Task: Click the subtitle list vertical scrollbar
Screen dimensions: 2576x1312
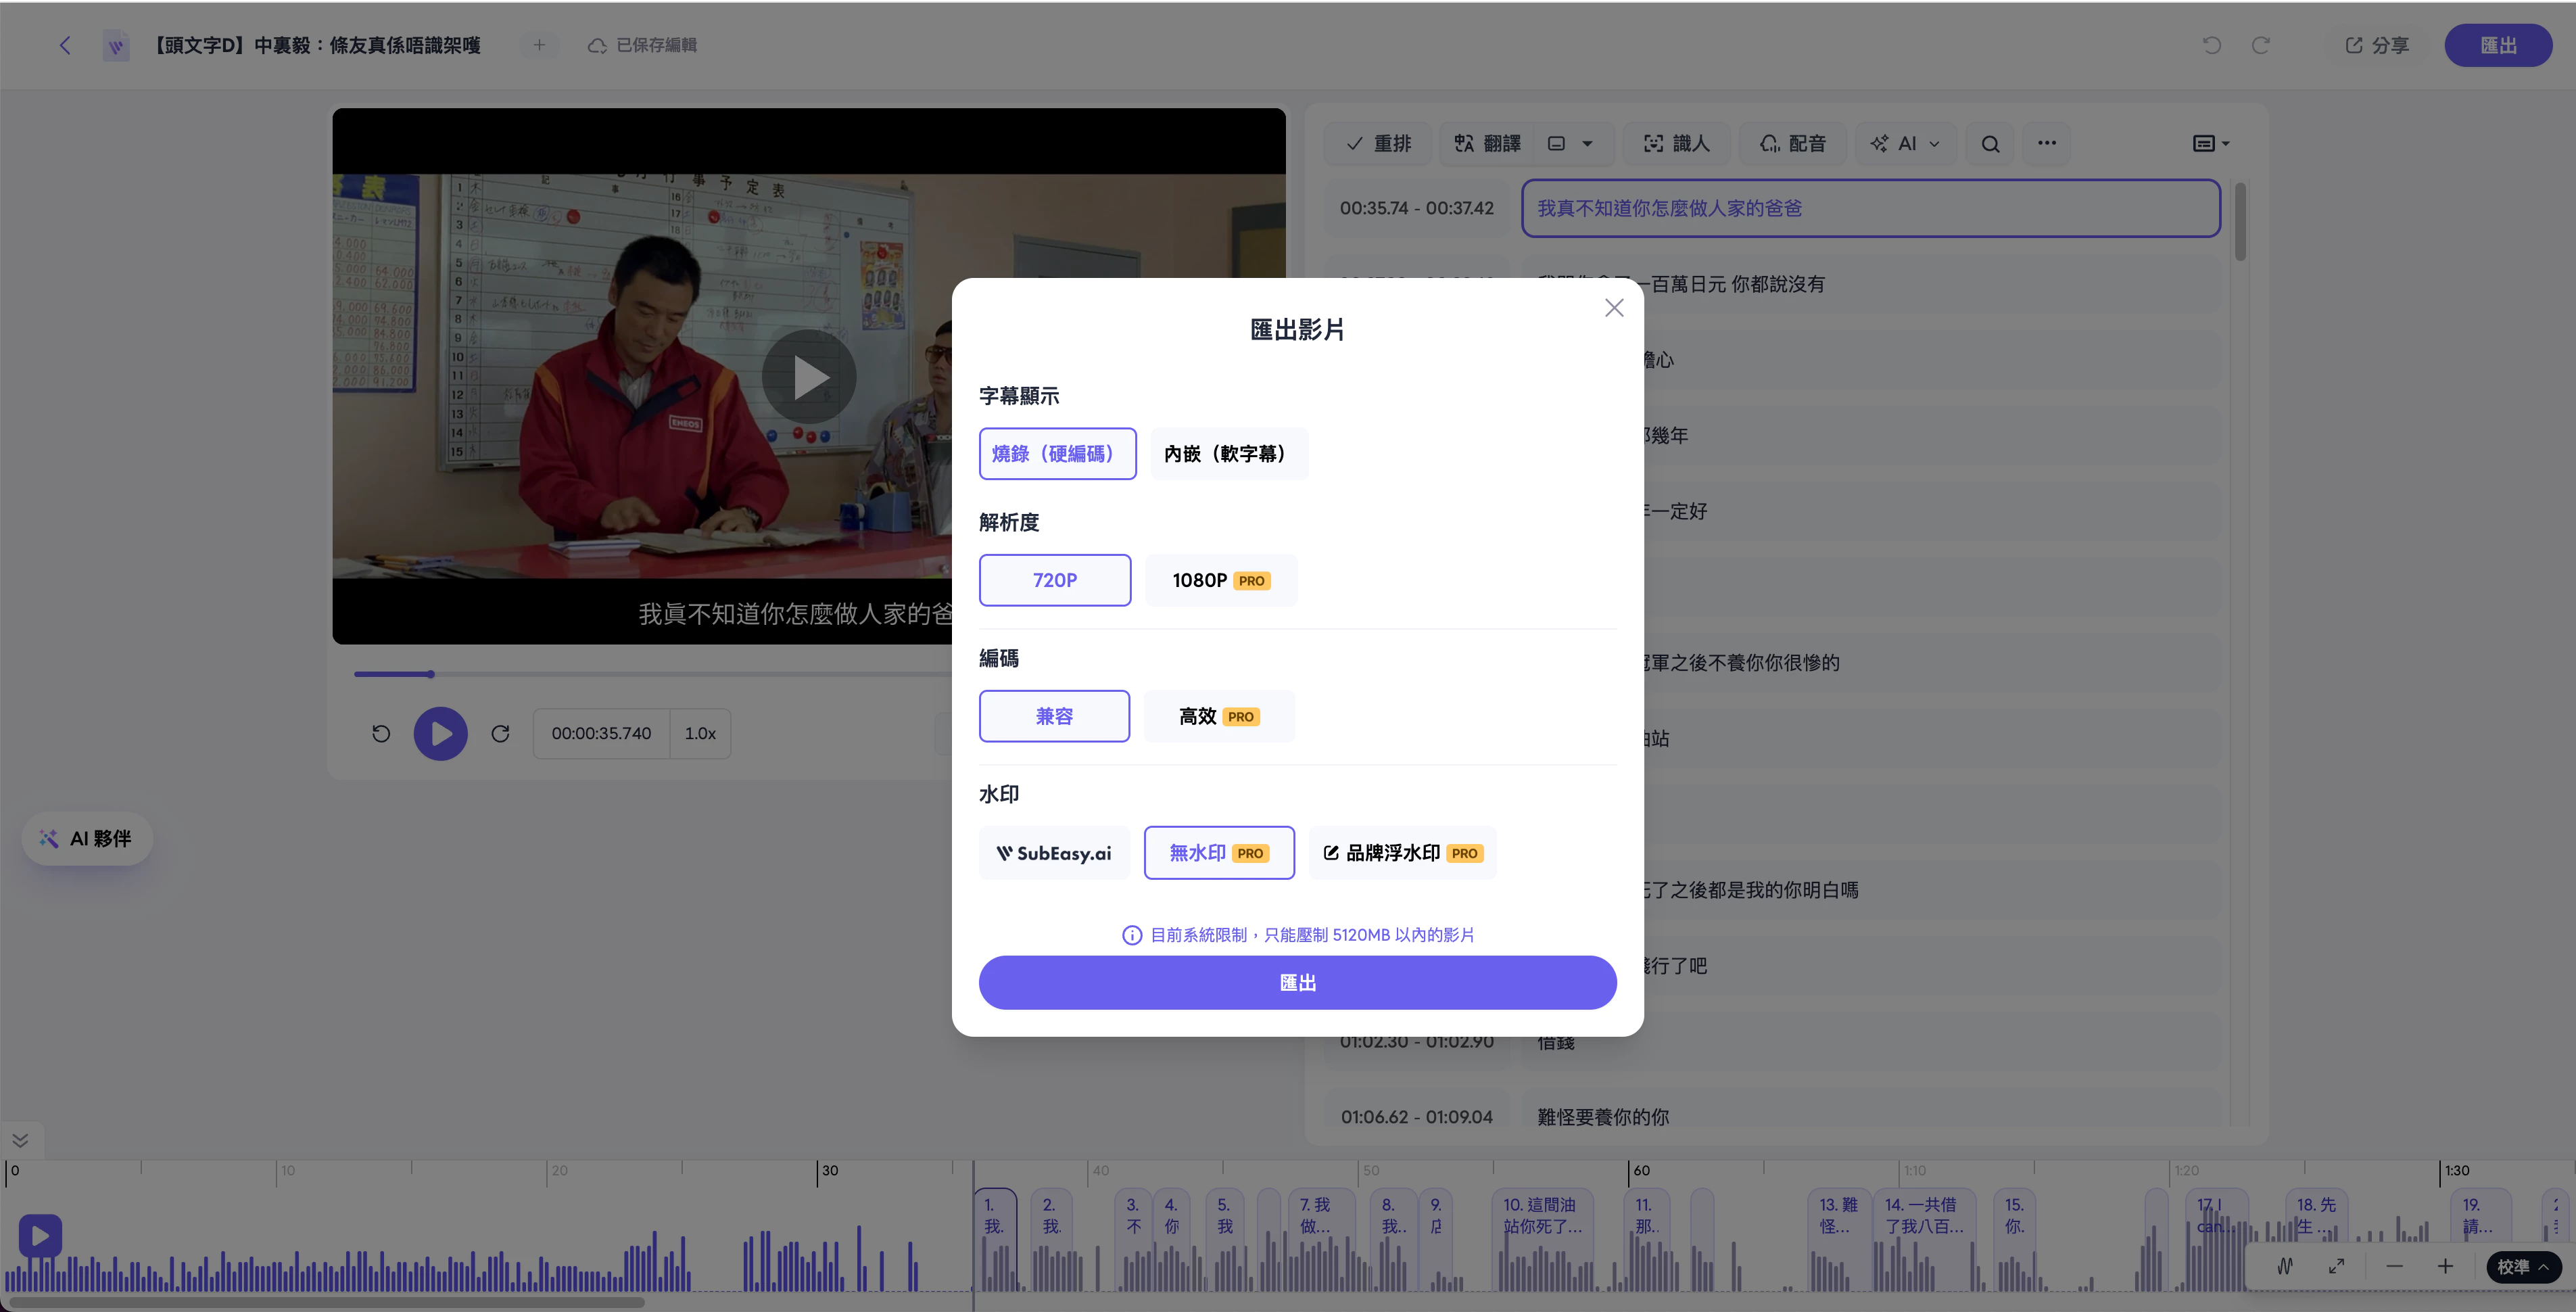Action: click(2240, 221)
